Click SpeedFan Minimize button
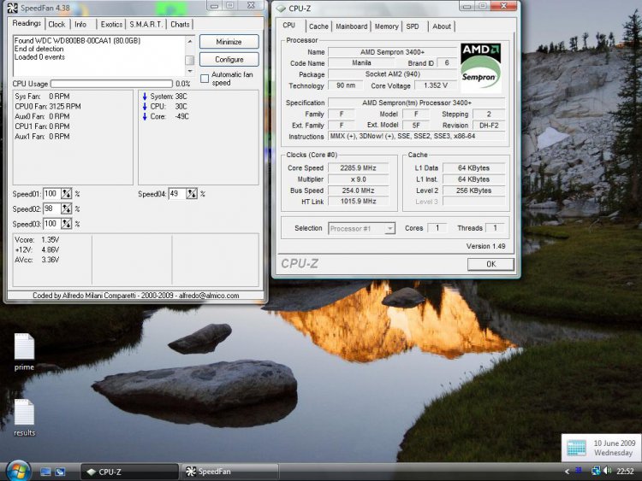 (229, 42)
